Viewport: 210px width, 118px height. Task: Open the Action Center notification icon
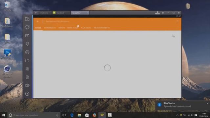coord(196,115)
